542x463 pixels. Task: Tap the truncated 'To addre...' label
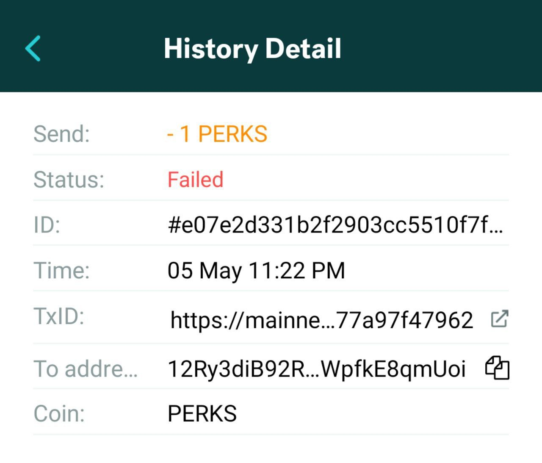coord(86,369)
